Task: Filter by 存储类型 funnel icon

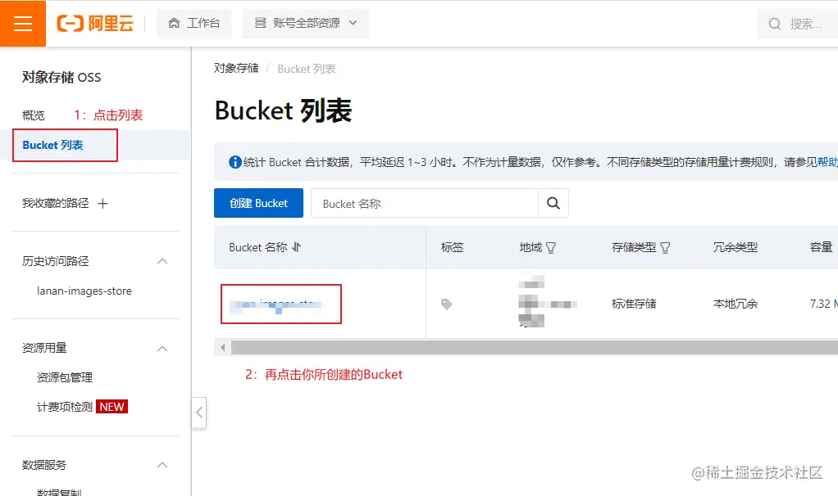Action: (x=665, y=247)
